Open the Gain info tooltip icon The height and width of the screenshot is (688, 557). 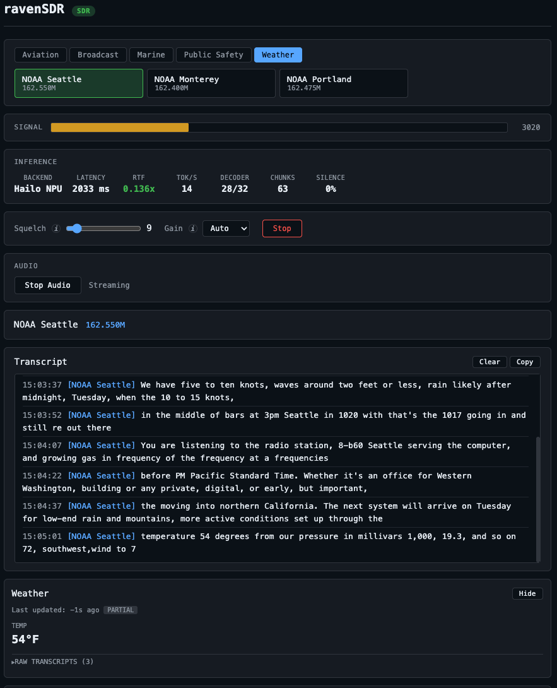[x=192, y=228]
